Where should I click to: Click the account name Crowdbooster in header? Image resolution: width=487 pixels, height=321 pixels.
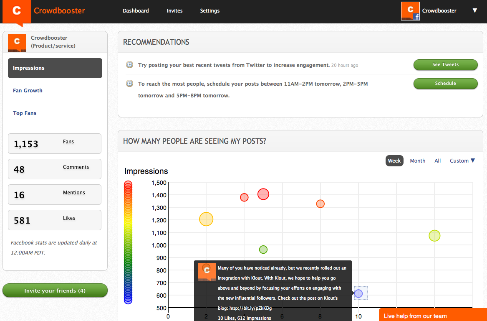(439, 10)
